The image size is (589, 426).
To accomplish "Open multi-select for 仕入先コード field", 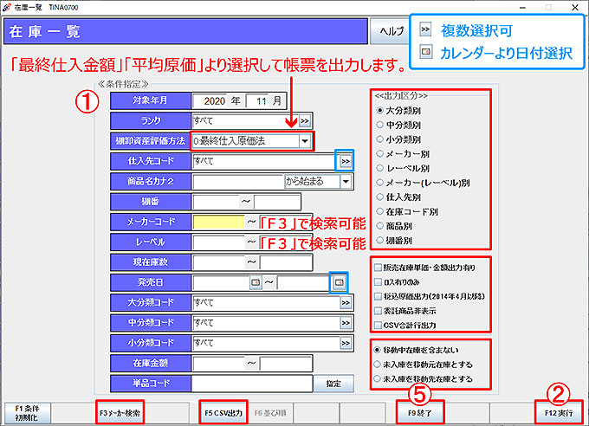I will point(346,161).
